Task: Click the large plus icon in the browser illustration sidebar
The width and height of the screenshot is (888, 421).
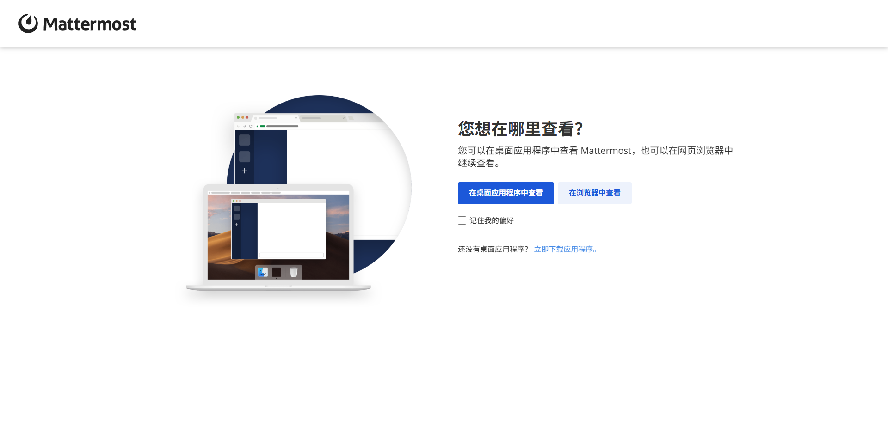Action: click(245, 171)
